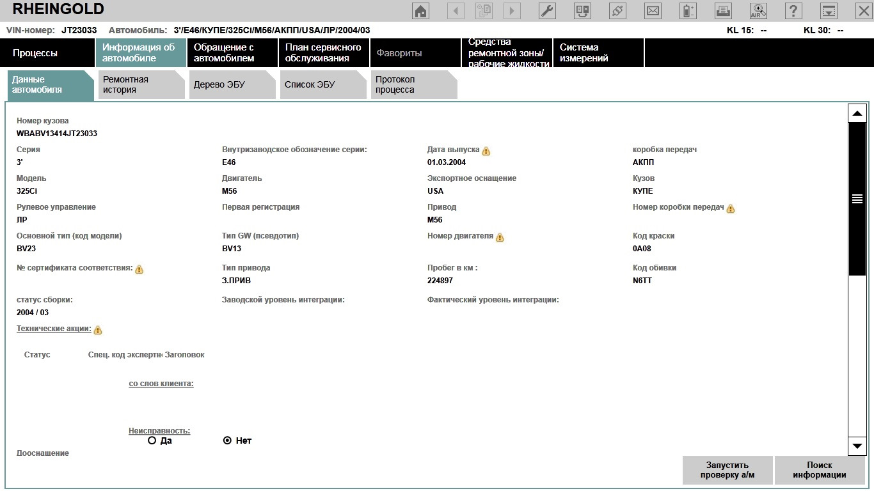874x491 pixels.
Task: Click the vertical scrollbar thumb handle
Action: click(857, 199)
